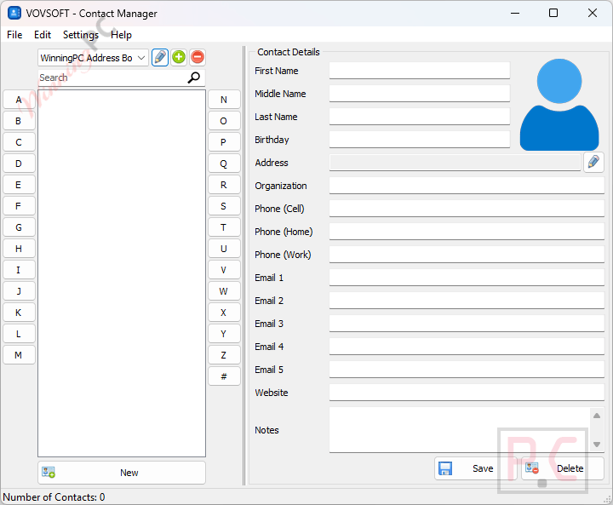613x505 pixels.
Task: Click the Save button
Action: pos(475,468)
